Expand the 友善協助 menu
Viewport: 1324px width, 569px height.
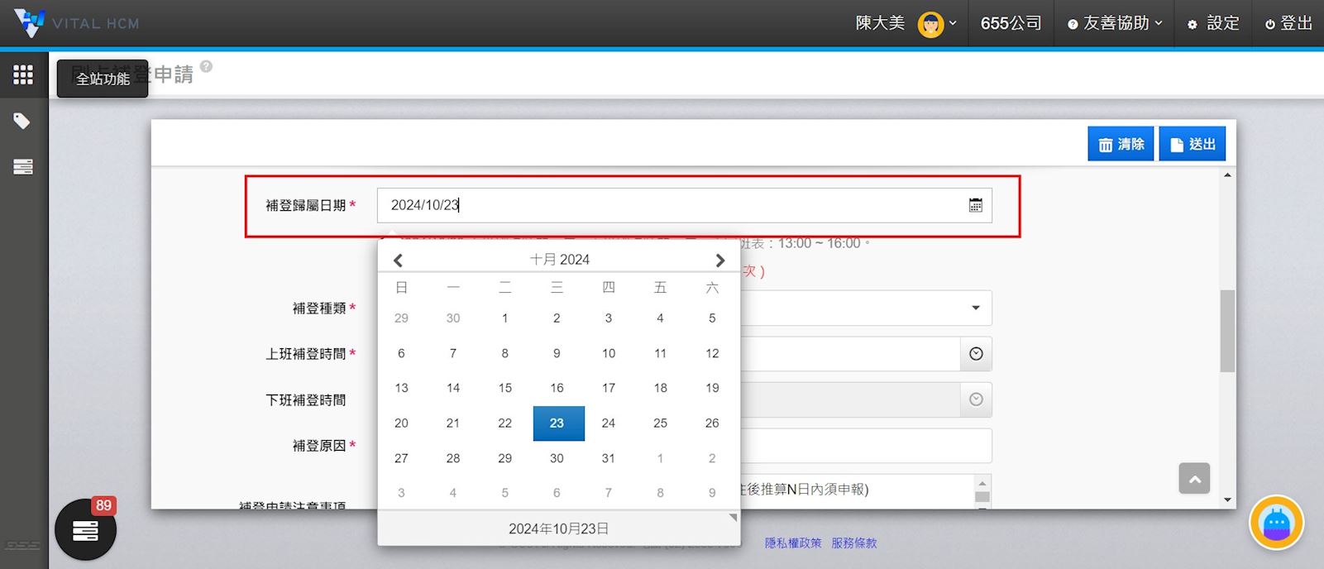pos(1114,24)
